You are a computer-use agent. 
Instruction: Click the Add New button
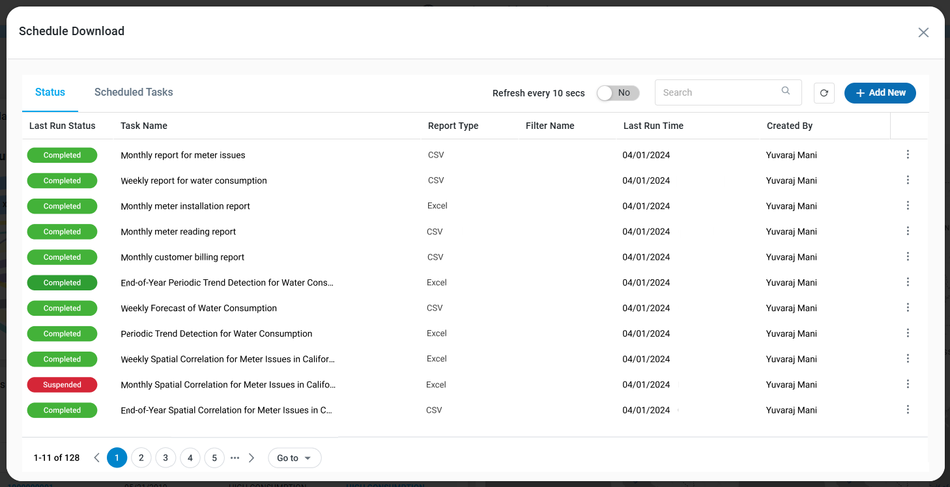tap(880, 93)
